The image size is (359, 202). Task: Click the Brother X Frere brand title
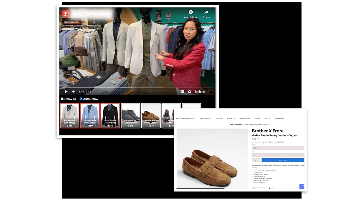tap(268, 131)
